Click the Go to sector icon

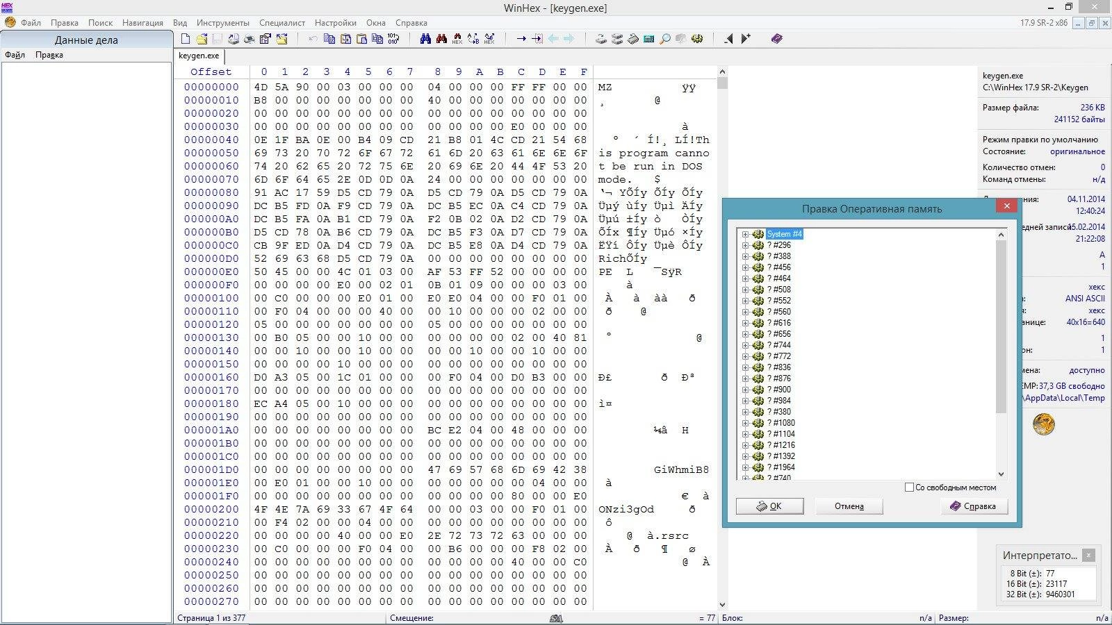pyautogui.click(x=537, y=39)
